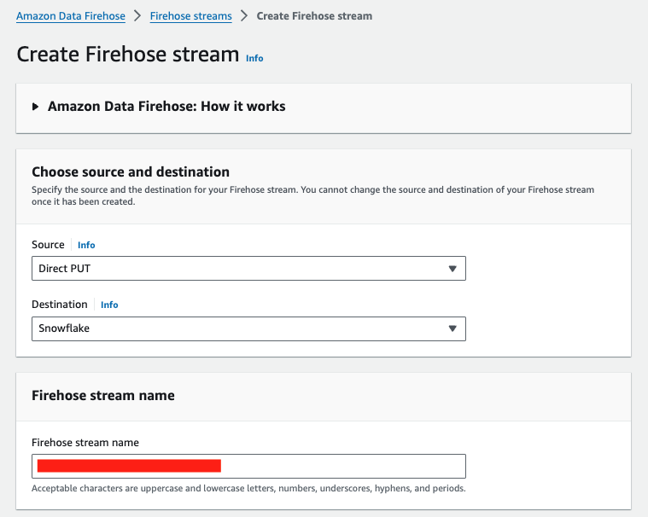Click the triangle beside How it works

point(36,107)
